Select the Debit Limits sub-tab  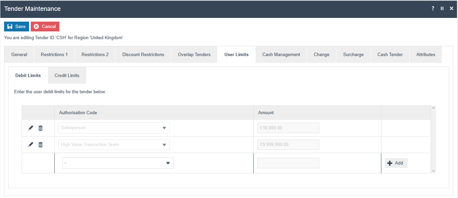[x=28, y=75]
